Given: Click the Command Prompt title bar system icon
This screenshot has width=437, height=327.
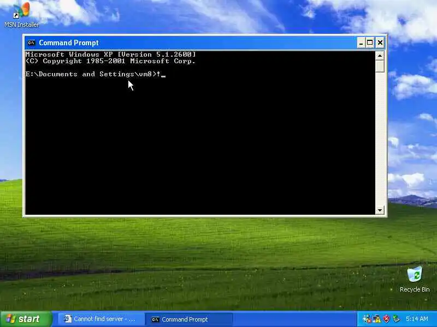Looking at the screenshot, I should click(31, 43).
